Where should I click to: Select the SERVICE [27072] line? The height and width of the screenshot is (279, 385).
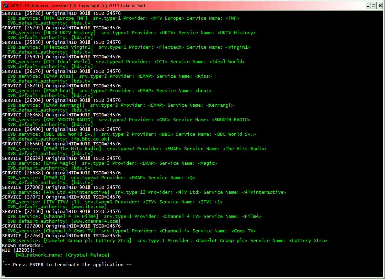click(61, 197)
